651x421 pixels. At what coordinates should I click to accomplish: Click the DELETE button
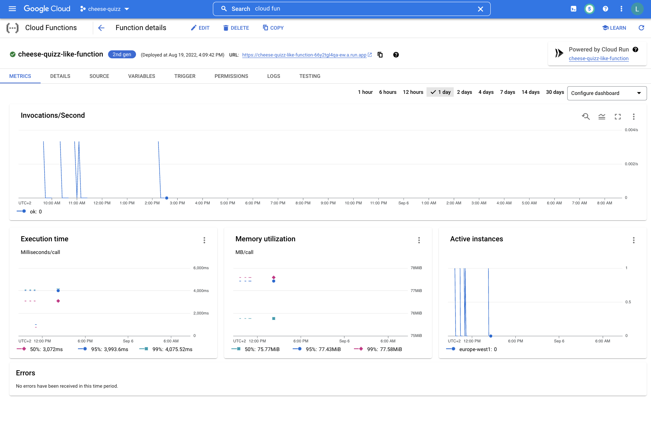point(236,28)
